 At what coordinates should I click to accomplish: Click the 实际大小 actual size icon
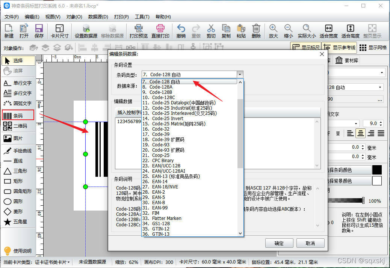pyautogui.click(x=307, y=31)
